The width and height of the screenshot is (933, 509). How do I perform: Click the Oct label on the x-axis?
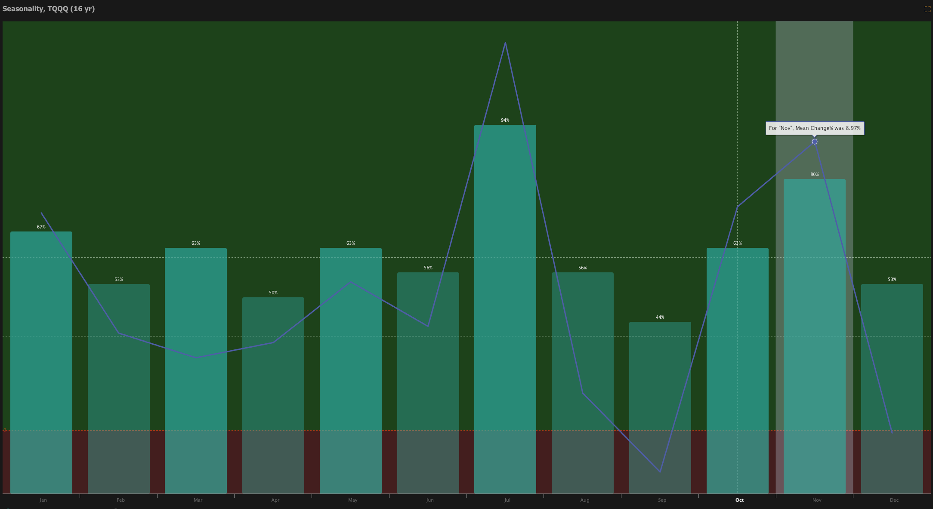point(739,500)
